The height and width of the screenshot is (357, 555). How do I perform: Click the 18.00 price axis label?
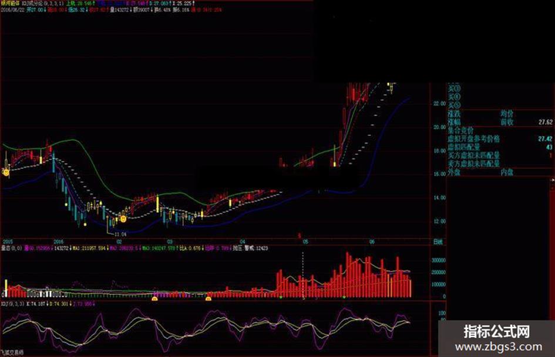click(x=440, y=151)
